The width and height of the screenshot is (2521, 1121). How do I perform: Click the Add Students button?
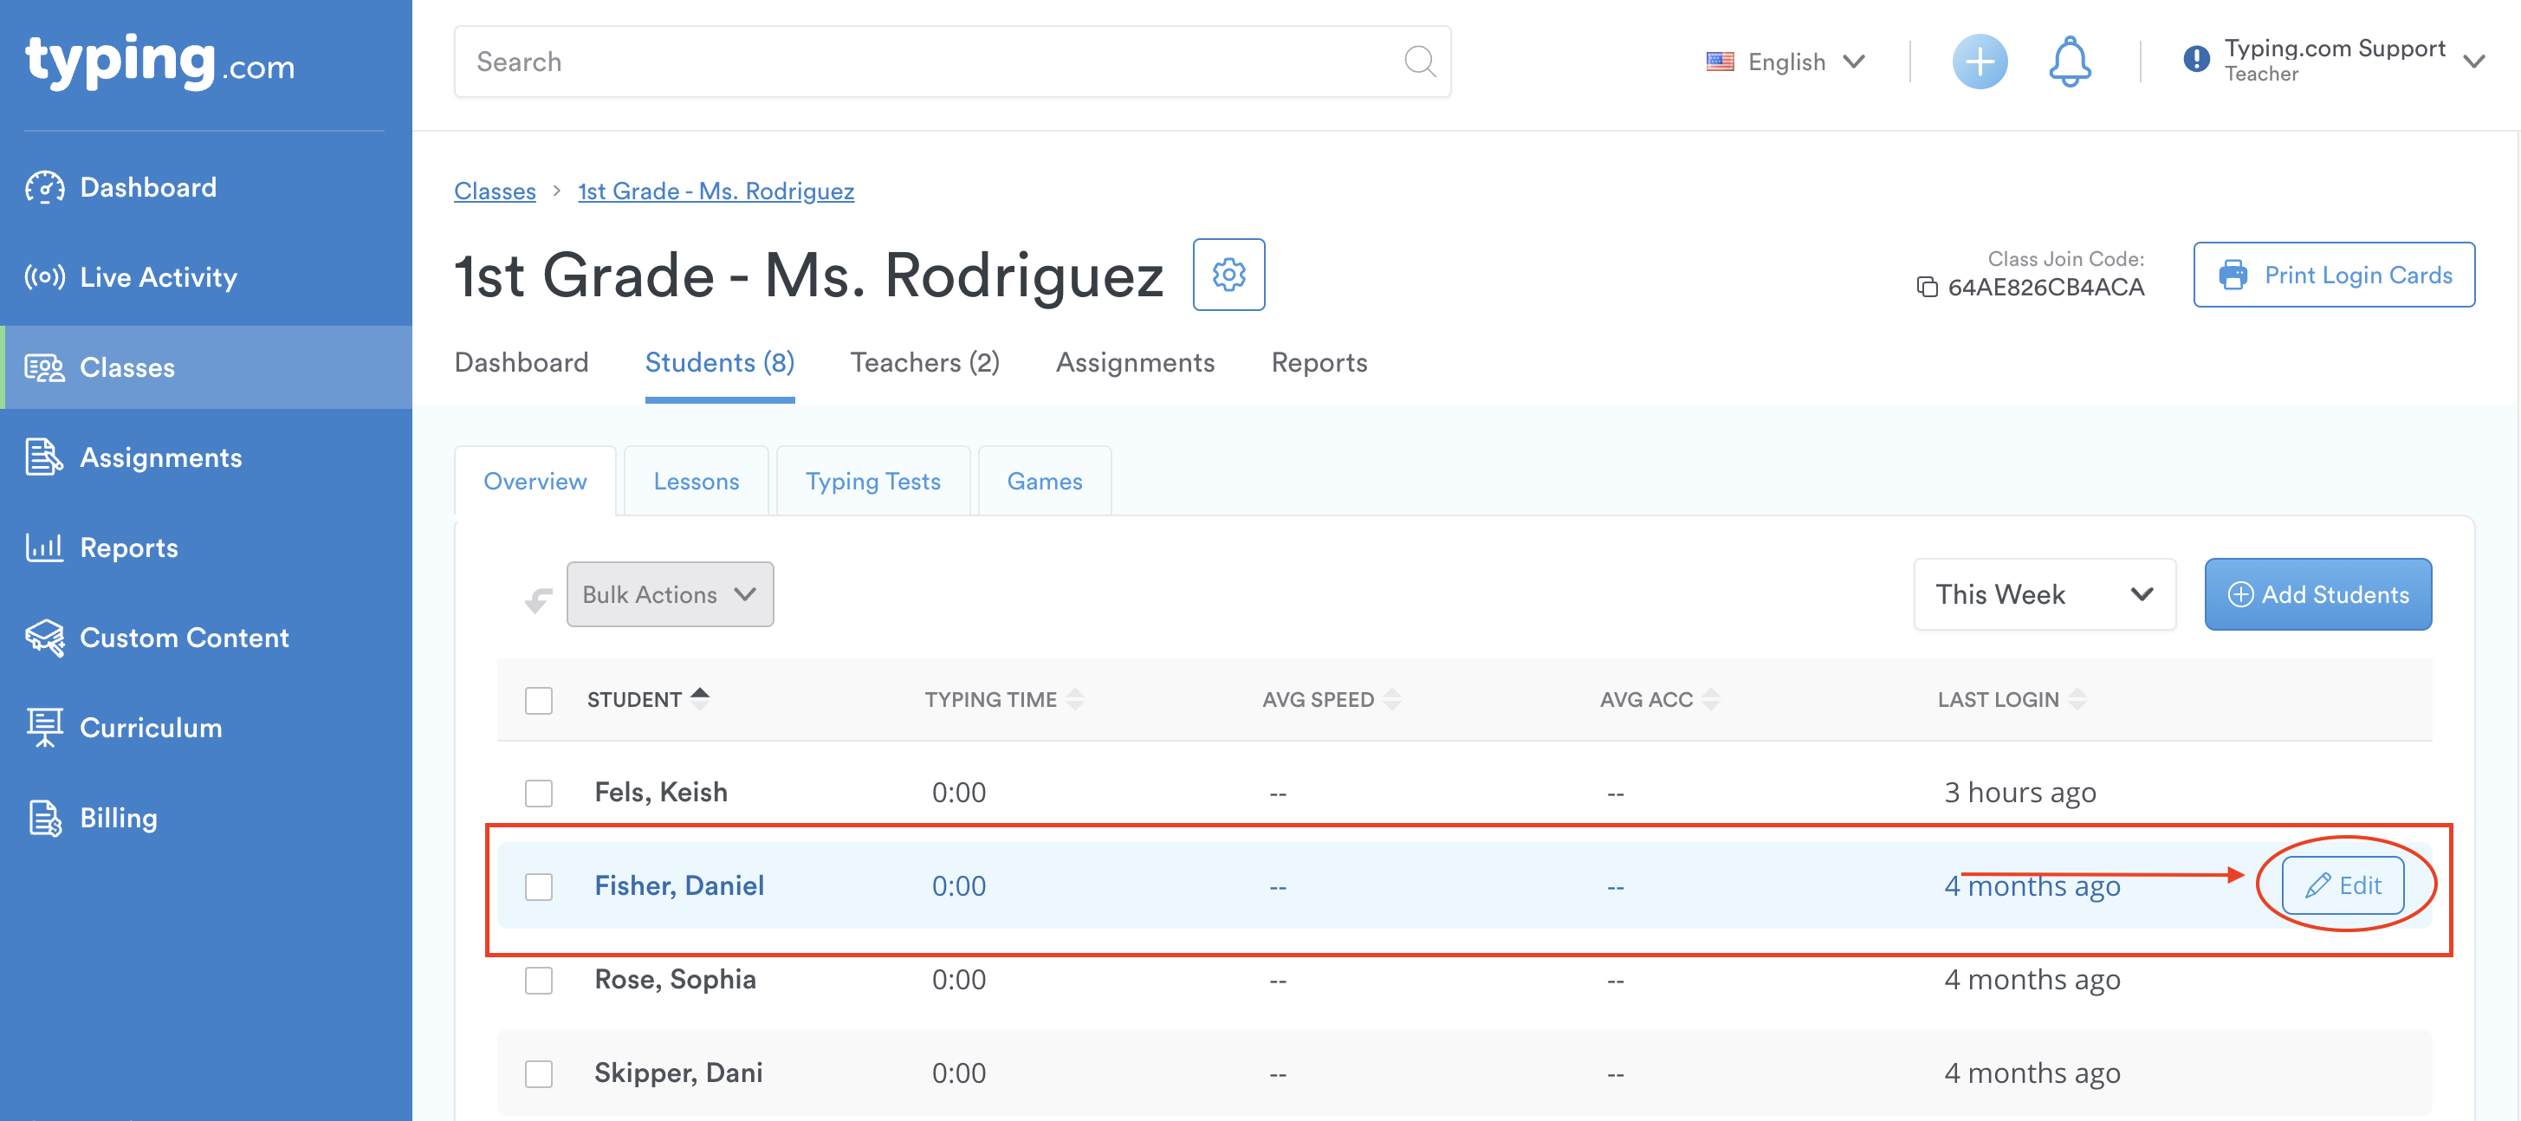tap(2317, 594)
